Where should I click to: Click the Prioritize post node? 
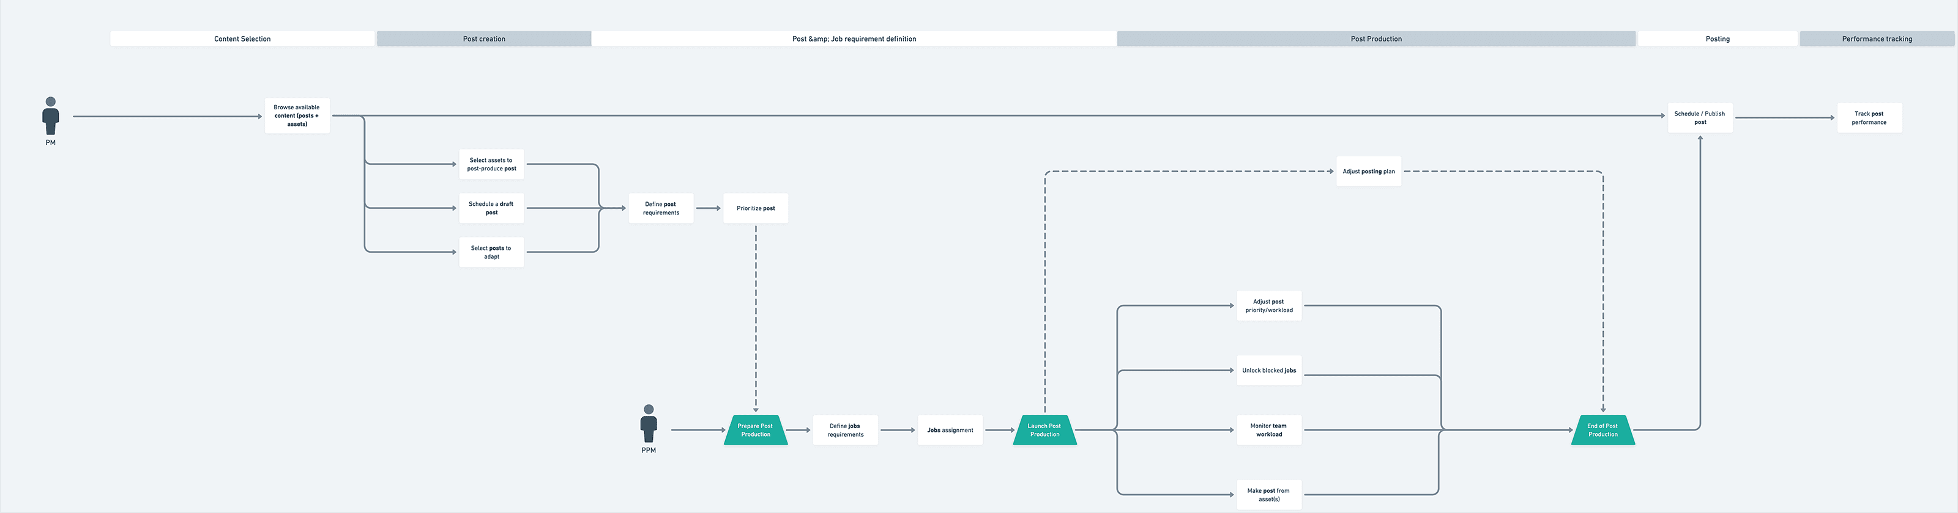click(756, 208)
